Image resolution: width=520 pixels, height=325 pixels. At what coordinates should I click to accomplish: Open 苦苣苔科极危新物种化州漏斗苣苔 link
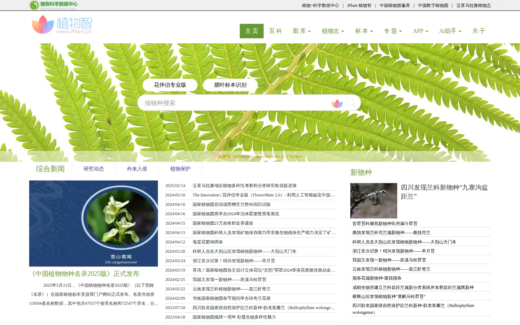click(385, 224)
